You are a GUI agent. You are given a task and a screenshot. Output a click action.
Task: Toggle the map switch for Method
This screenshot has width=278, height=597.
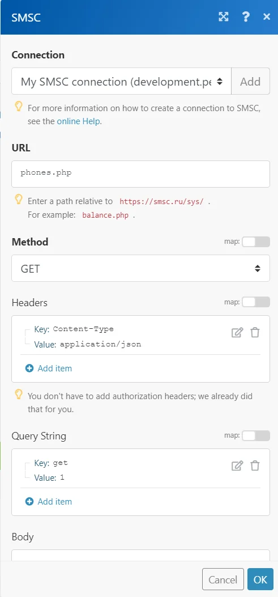(x=256, y=242)
